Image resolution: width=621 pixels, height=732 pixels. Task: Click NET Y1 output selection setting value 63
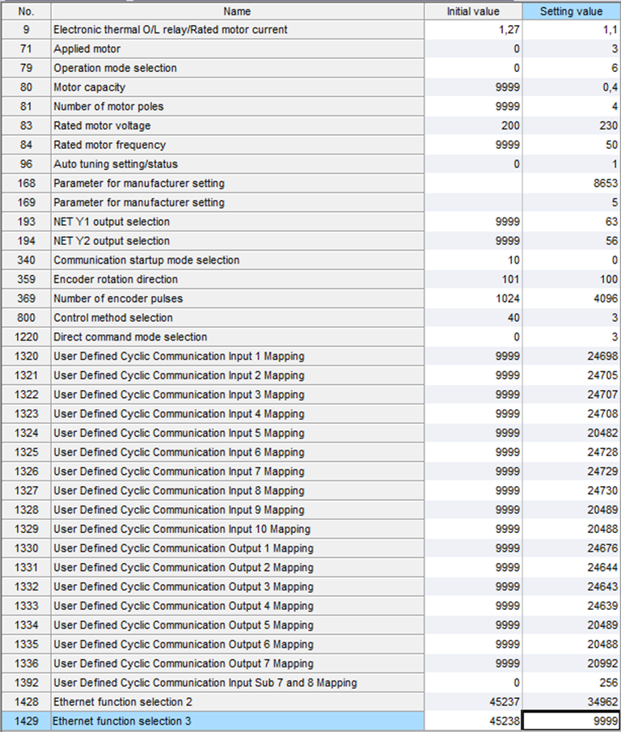pyautogui.click(x=571, y=222)
